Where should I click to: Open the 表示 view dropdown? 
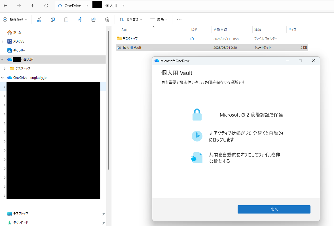click(159, 20)
